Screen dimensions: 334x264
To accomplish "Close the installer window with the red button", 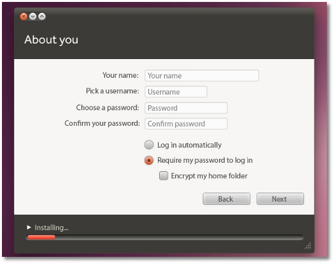I will click(23, 16).
